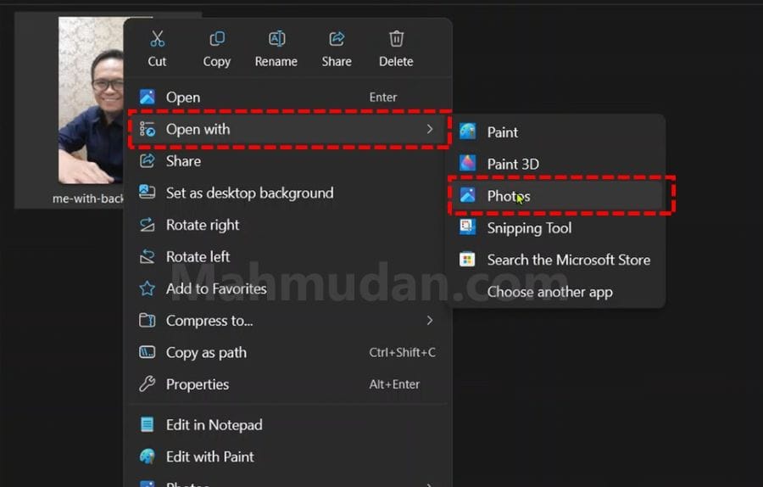Click Copy as path
Image resolution: width=763 pixels, height=487 pixels.
click(206, 353)
